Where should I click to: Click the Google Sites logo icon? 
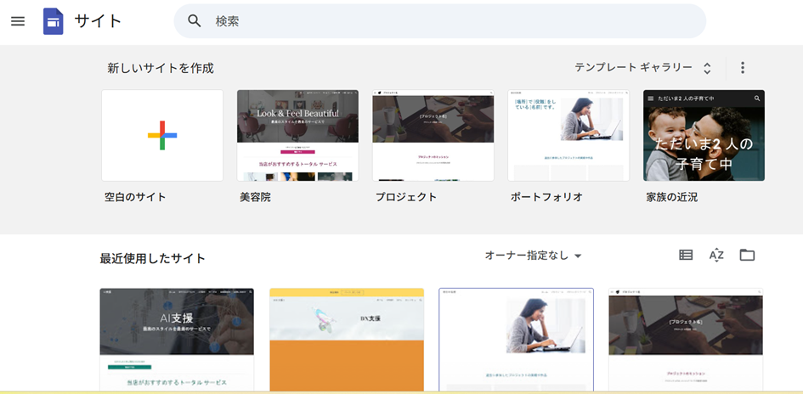[54, 21]
